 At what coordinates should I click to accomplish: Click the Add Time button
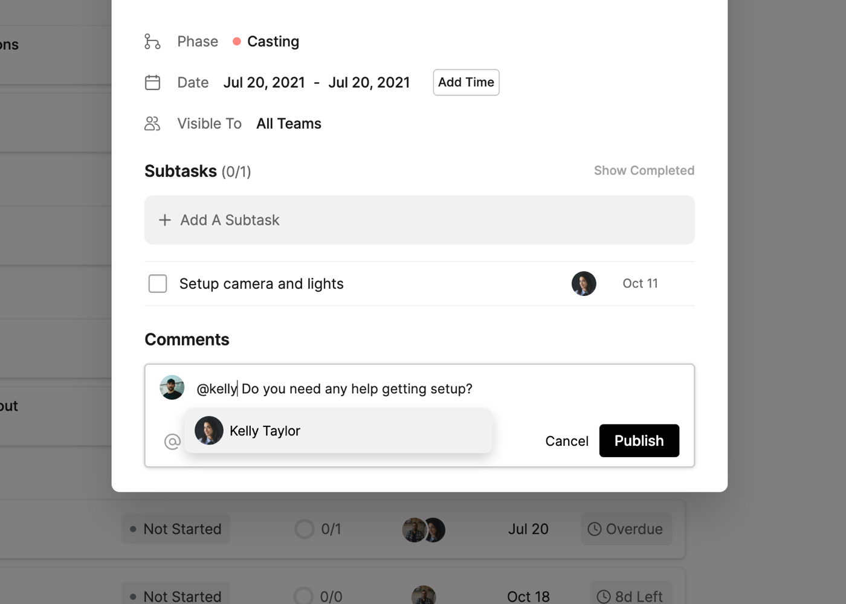pyautogui.click(x=466, y=83)
